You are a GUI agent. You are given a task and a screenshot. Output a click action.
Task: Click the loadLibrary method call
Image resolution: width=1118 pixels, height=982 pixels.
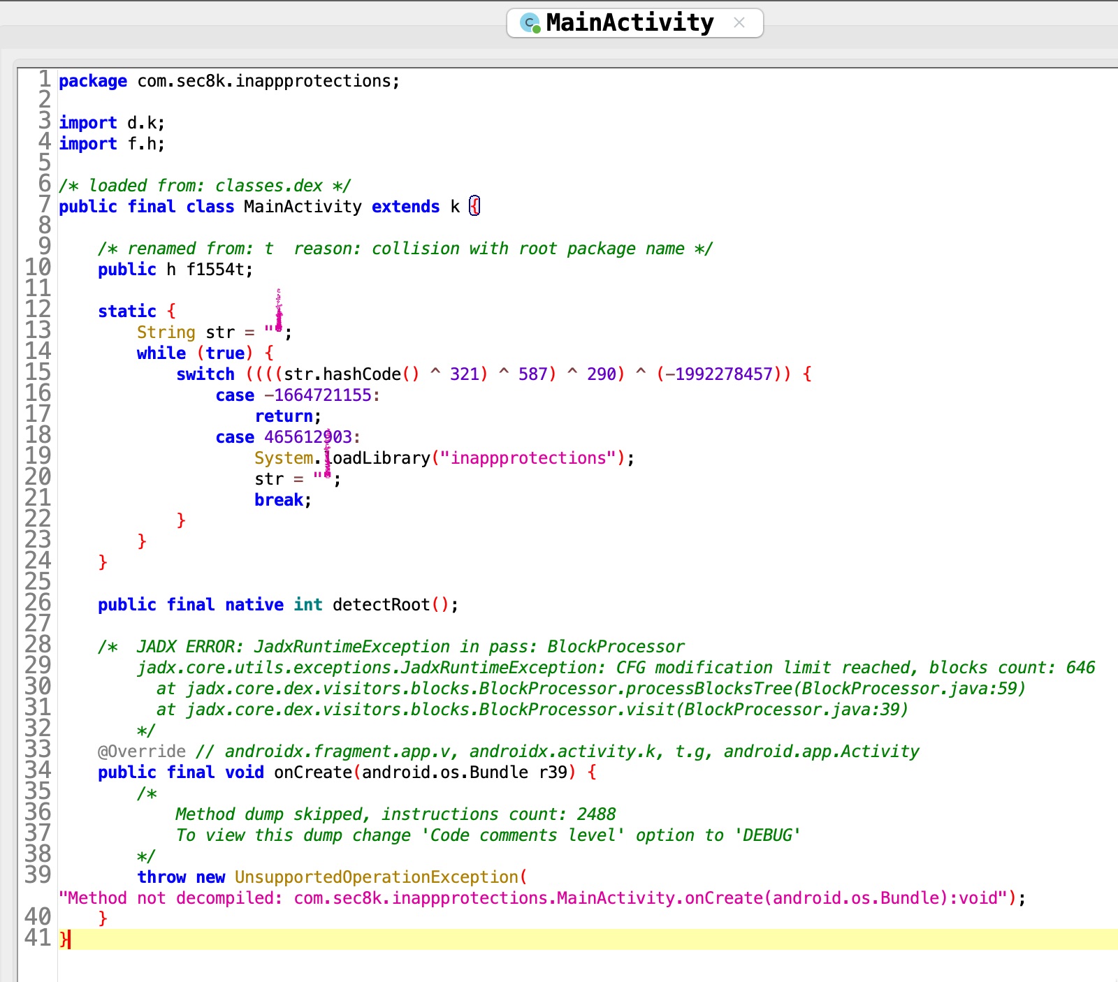(x=380, y=458)
